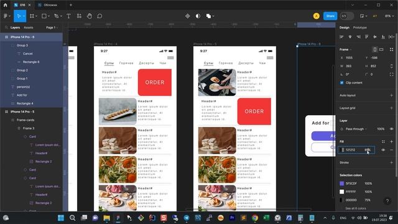Select the Move tool

click(x=19, y=16)
